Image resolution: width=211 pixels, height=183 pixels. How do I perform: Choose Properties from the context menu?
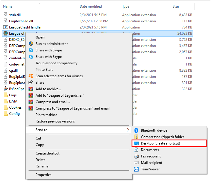[x=43, y=175]
